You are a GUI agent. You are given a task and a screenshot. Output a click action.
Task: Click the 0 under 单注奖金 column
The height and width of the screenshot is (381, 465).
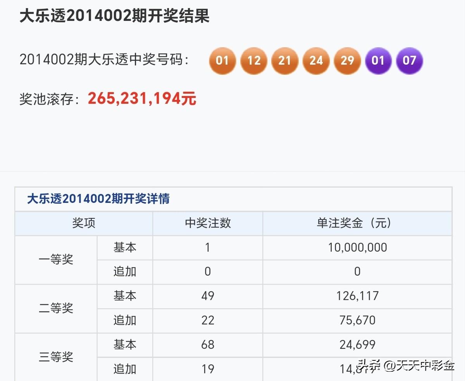point(357,271)
